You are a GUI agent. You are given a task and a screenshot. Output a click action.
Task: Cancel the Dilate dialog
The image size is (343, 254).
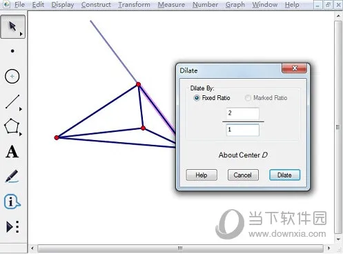tap(243, 175)
